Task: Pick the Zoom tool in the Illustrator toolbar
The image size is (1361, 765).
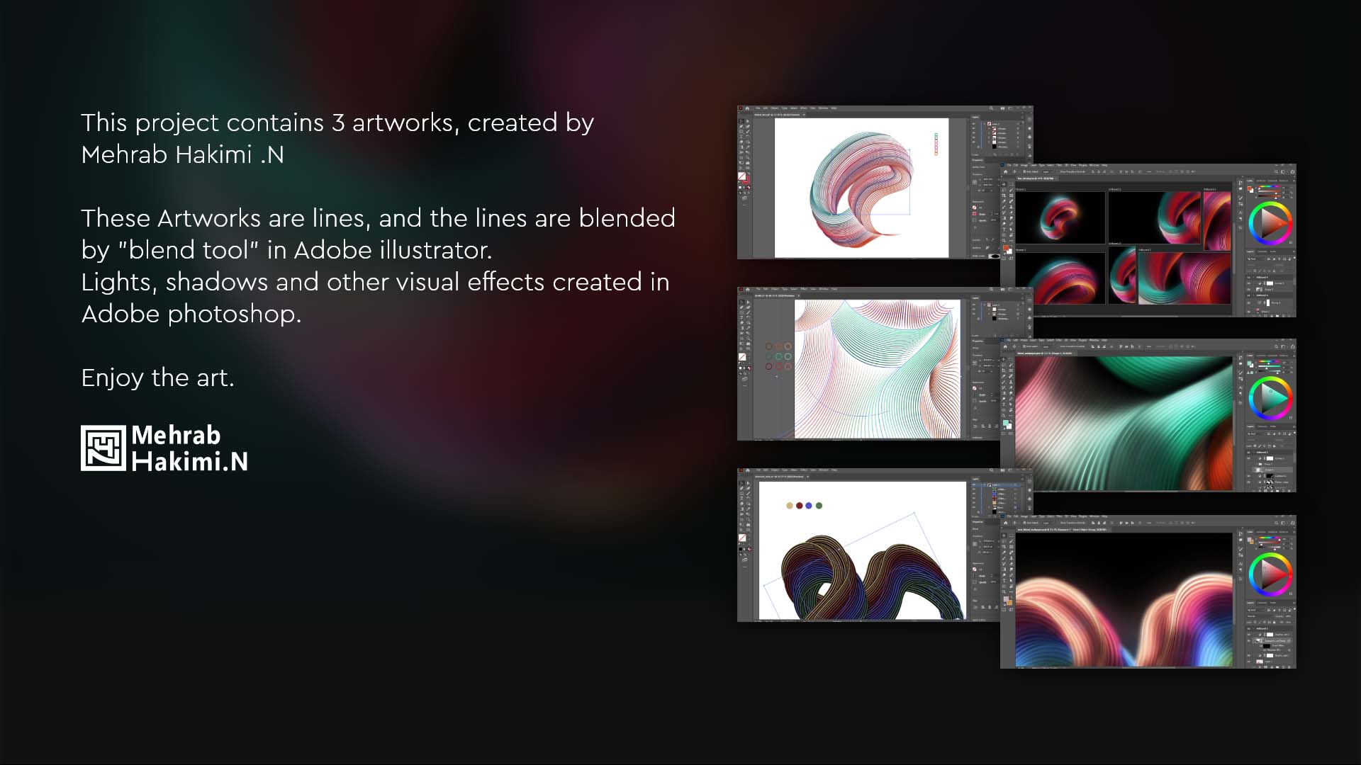Action: pyautogui.click(x=747, y=157)
